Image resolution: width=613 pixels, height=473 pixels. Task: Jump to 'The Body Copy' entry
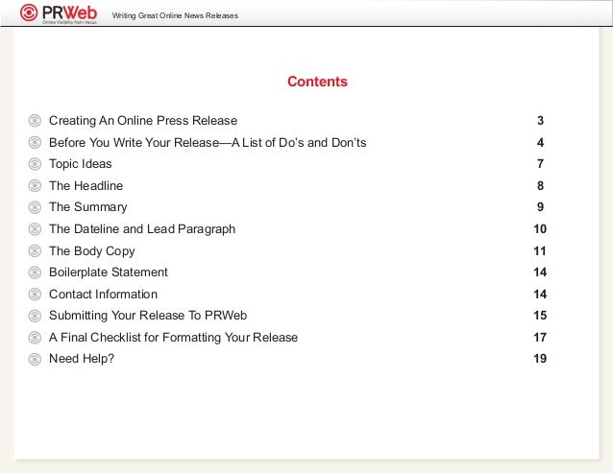92,251
